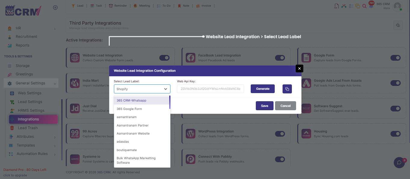Click the Software Suggest icon
410x179 pixels.
(x=306, y=108)
